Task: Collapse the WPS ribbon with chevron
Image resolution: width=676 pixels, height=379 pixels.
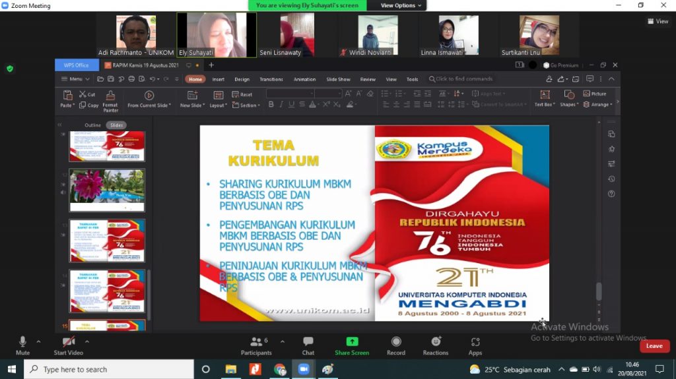Action: tap(611, 79)
